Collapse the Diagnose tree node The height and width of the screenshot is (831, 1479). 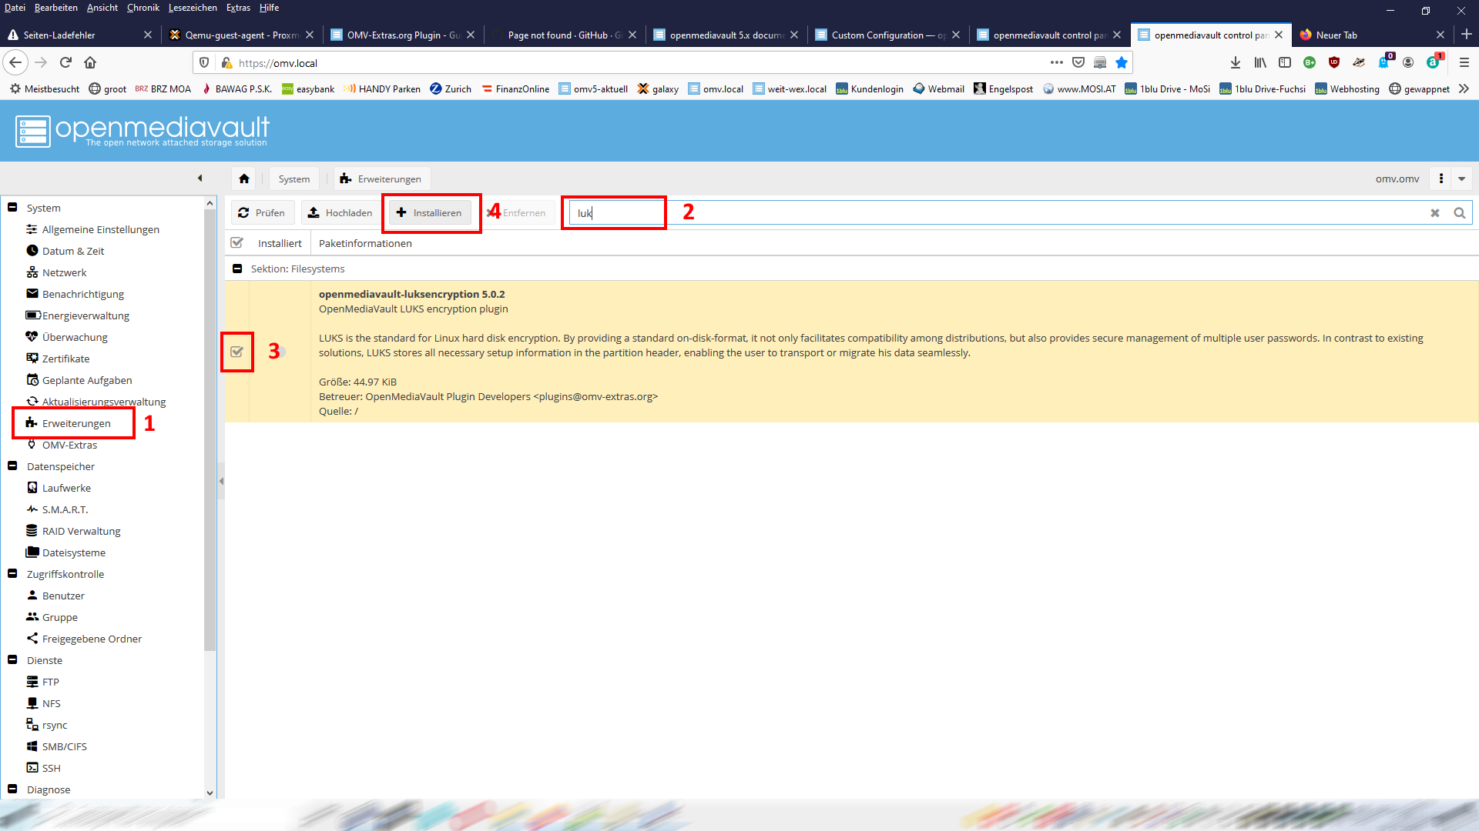click(x=12, y=789)
